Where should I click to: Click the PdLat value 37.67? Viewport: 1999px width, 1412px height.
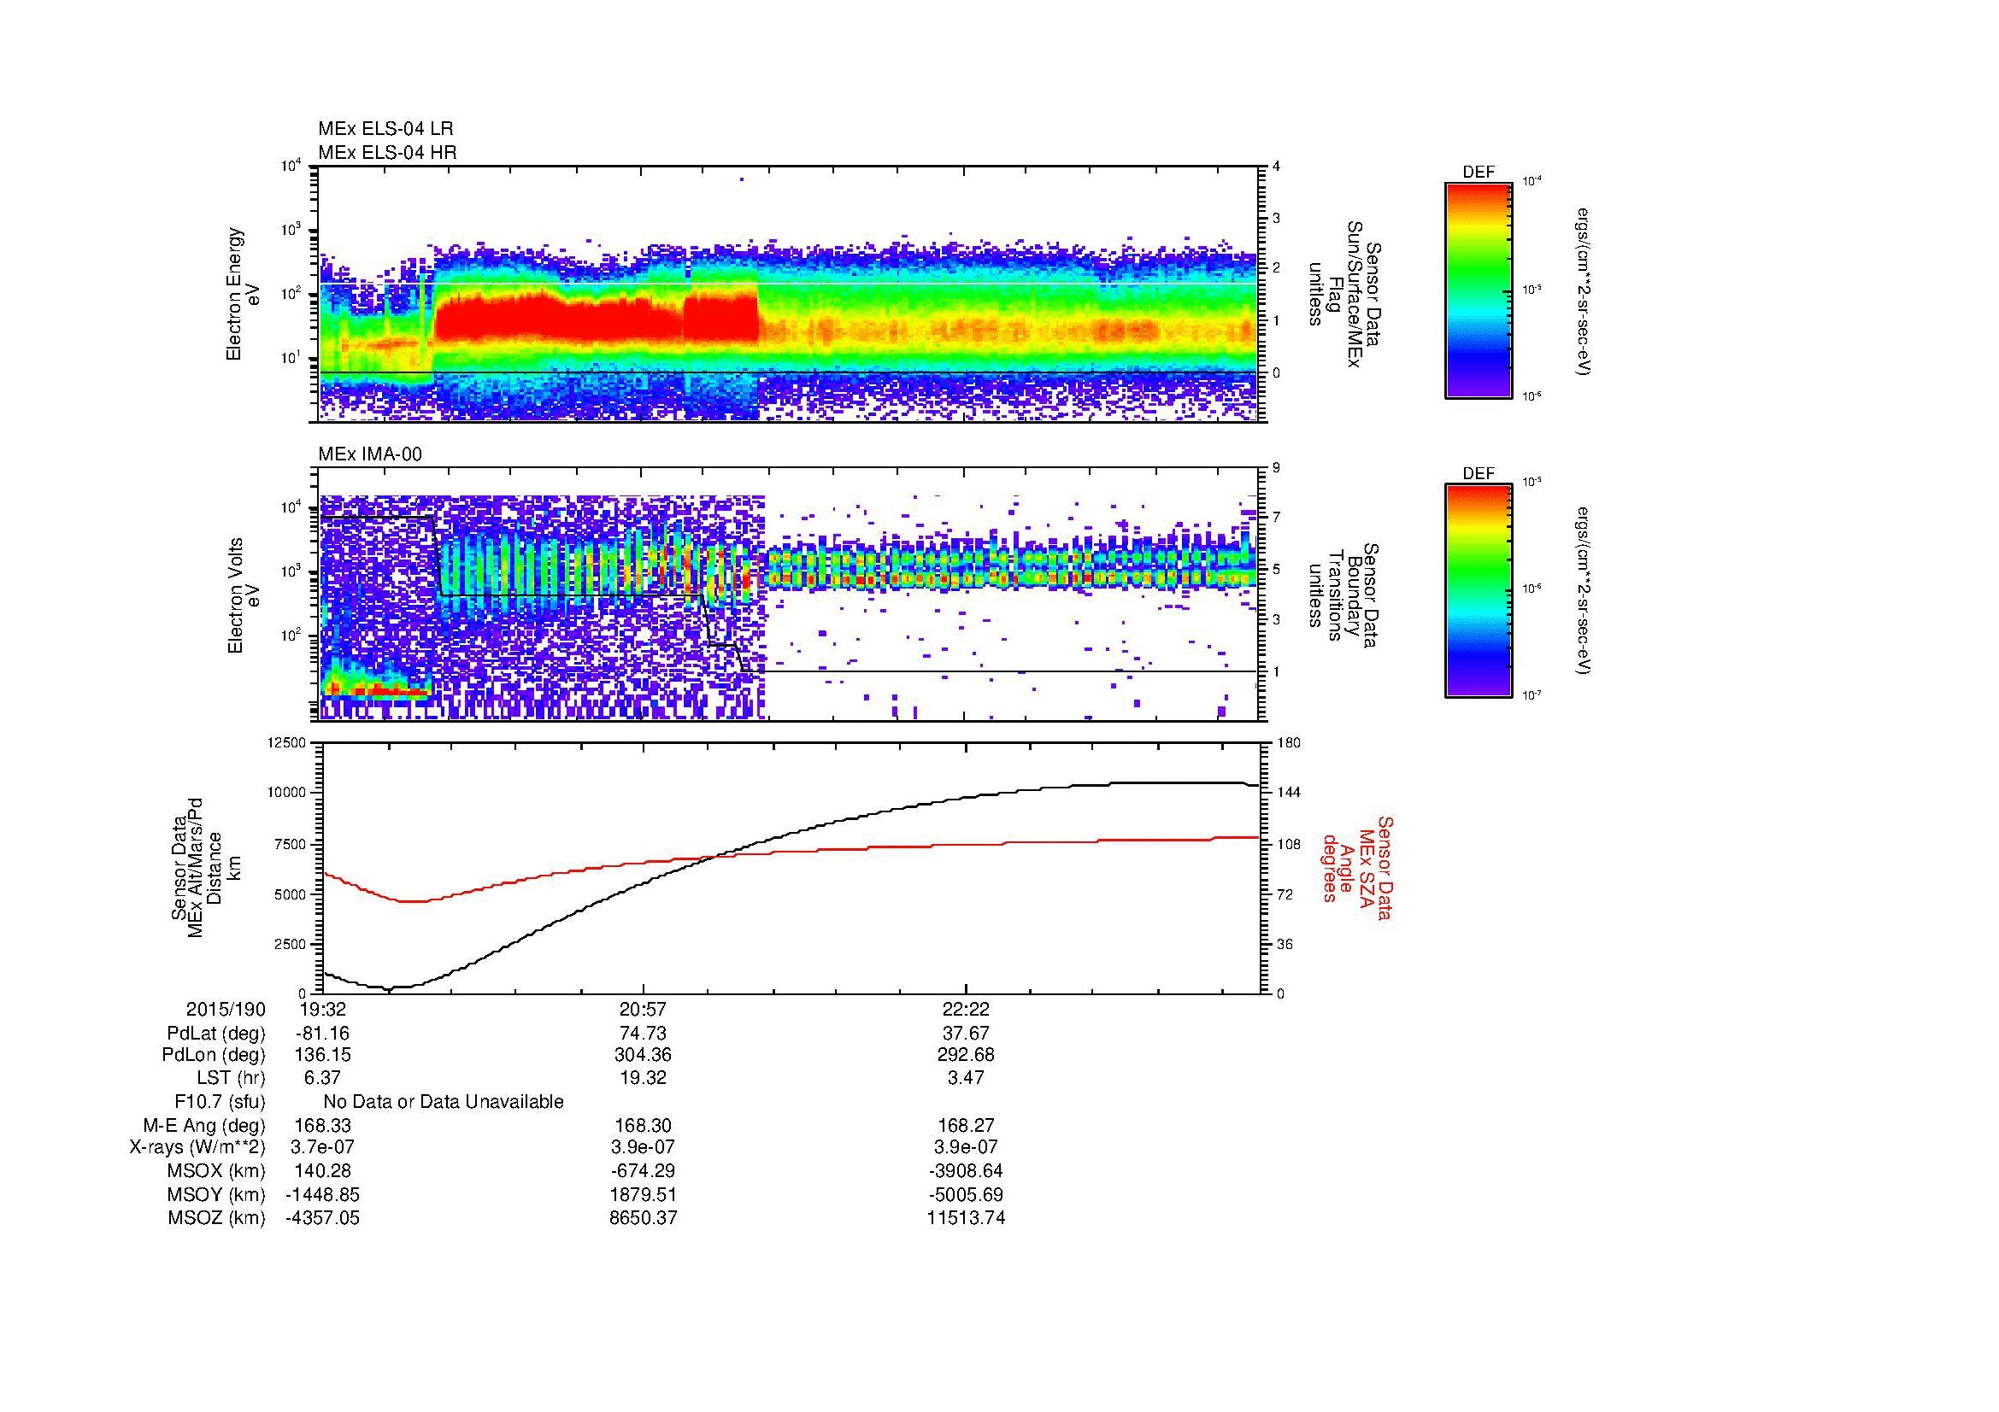coord(966,1034)
